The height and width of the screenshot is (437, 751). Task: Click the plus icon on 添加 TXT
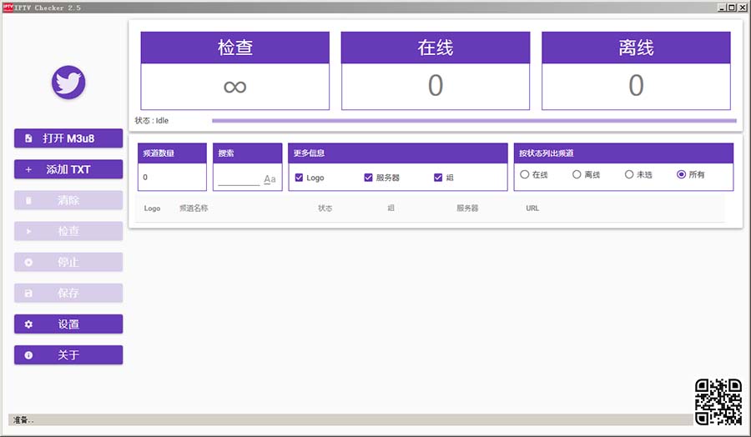tap(28, 169)
